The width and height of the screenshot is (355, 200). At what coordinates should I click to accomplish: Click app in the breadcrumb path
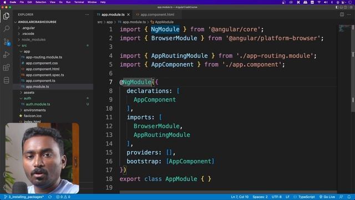(110, 22)
